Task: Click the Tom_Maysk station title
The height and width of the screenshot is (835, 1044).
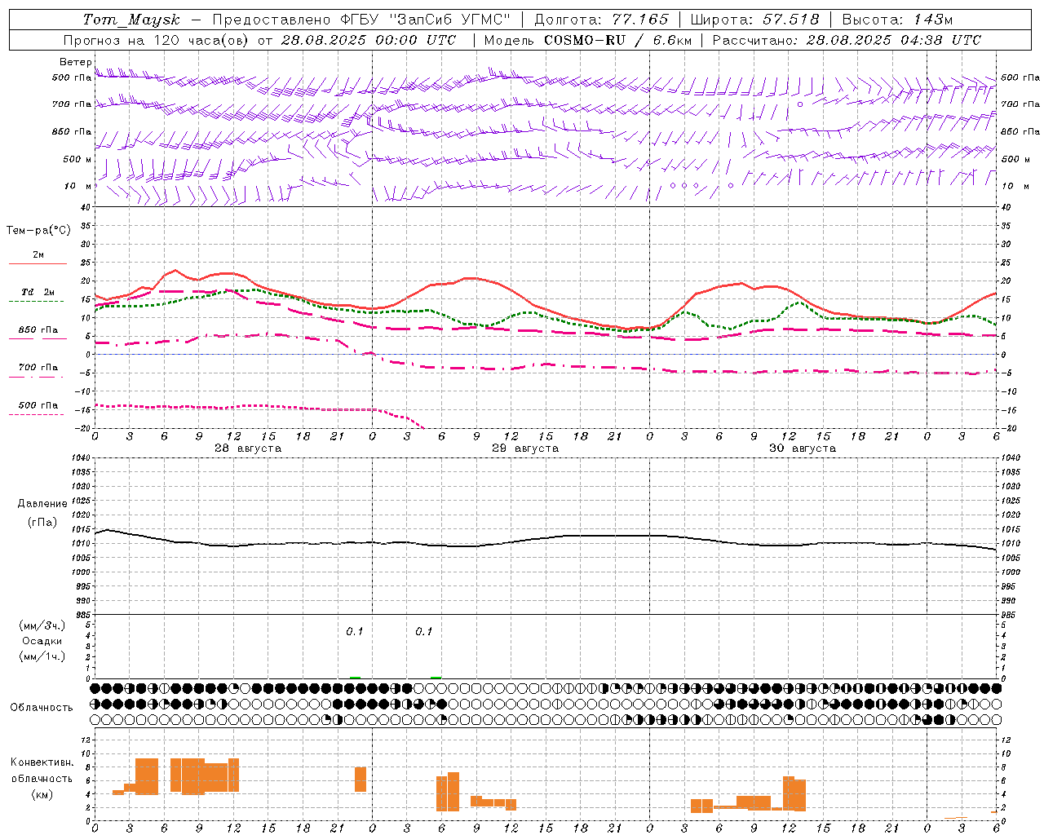Action: pyautogui.click(x=131, y=20)
